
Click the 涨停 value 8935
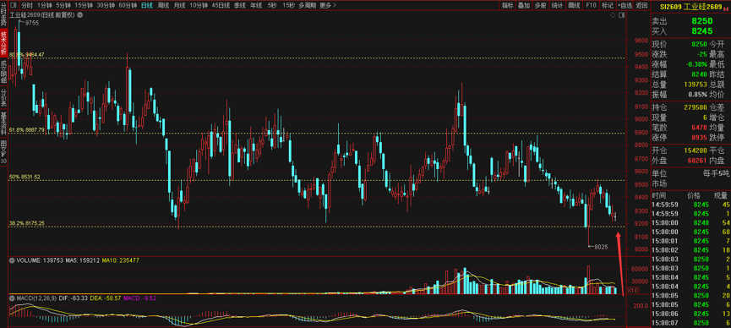click(x=699, y=138)
